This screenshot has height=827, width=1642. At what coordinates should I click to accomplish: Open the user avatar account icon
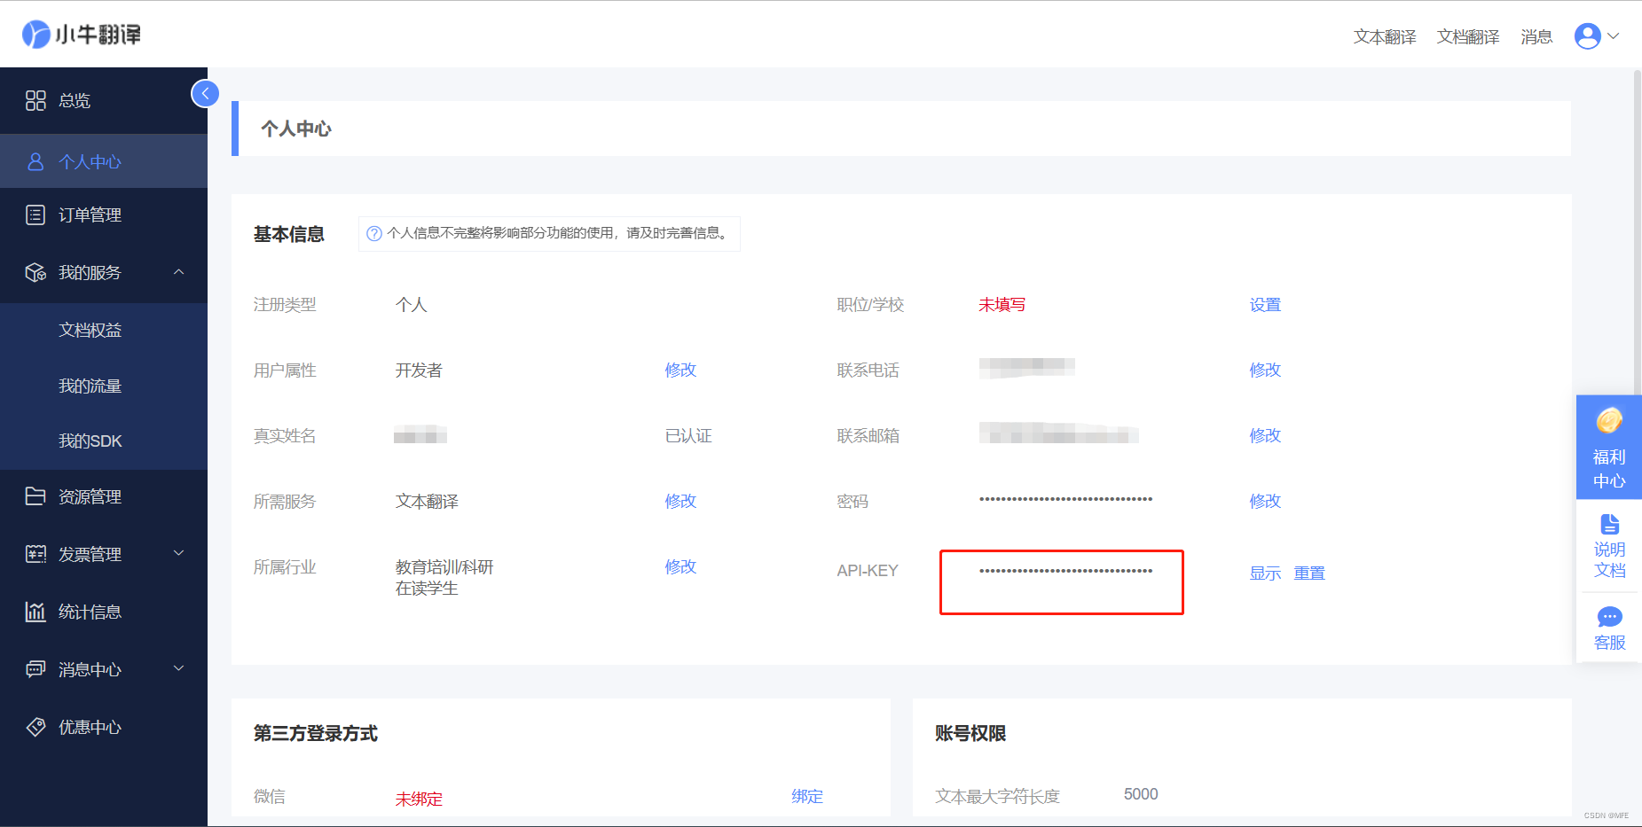[x=1587, y=36]
